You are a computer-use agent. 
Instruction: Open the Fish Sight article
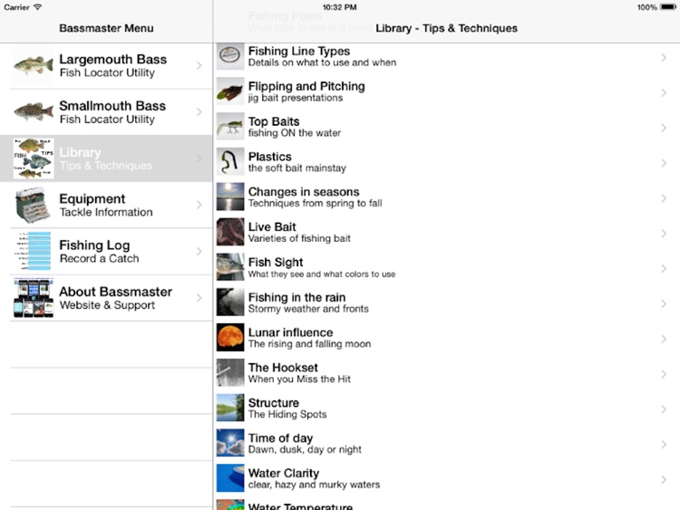pos(447,267)
